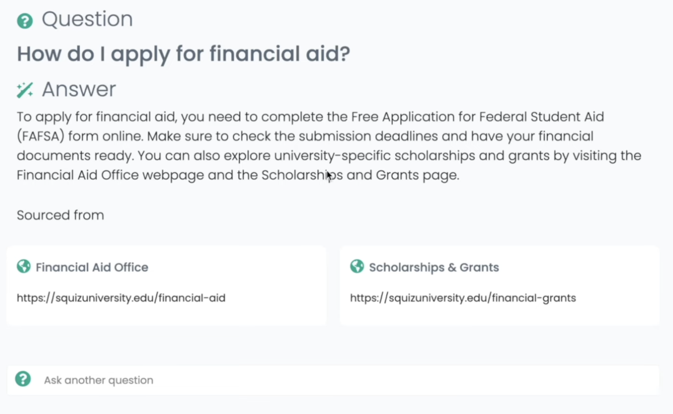Click the globe icon on Financial Aid Office card
This screenshot has height=414, width=673.
click(23, 267)
